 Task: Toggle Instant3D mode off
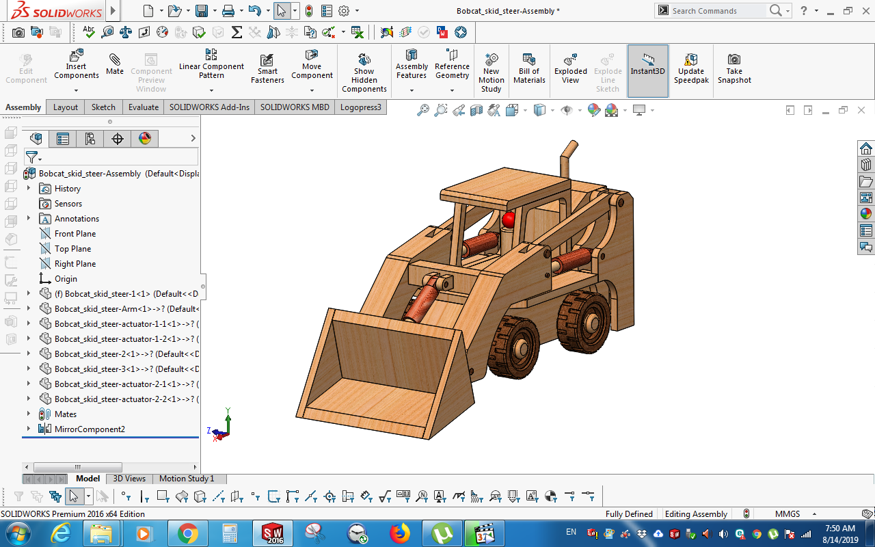pos(647,68)
